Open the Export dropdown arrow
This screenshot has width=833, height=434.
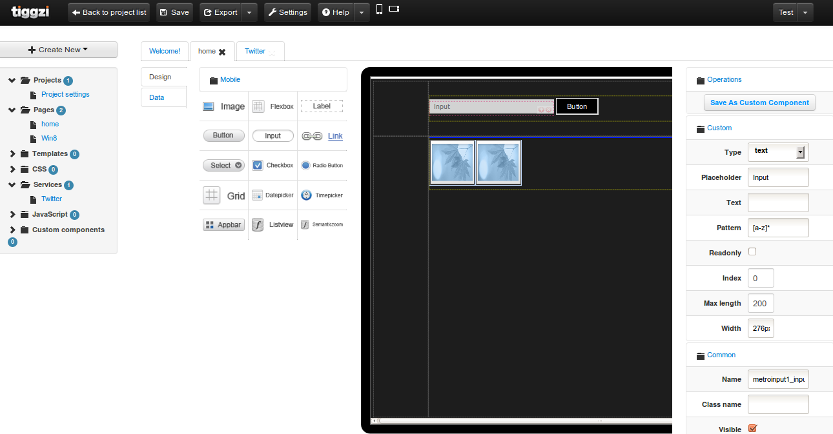pos(249,12)
